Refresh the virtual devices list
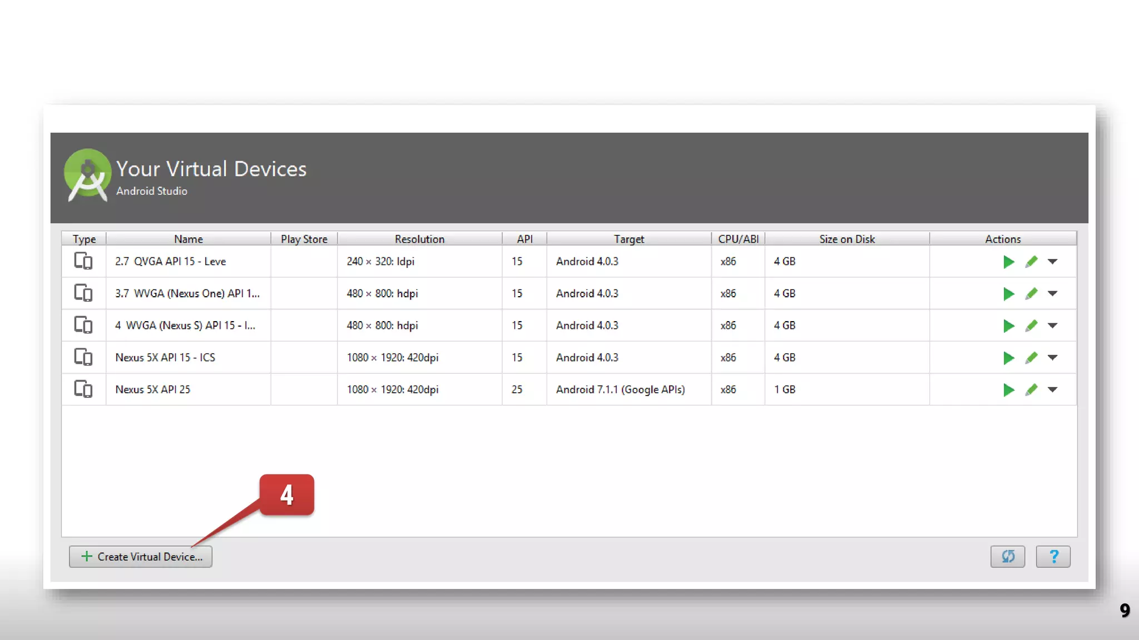The image size is (1139, 640). (1007, 557)
